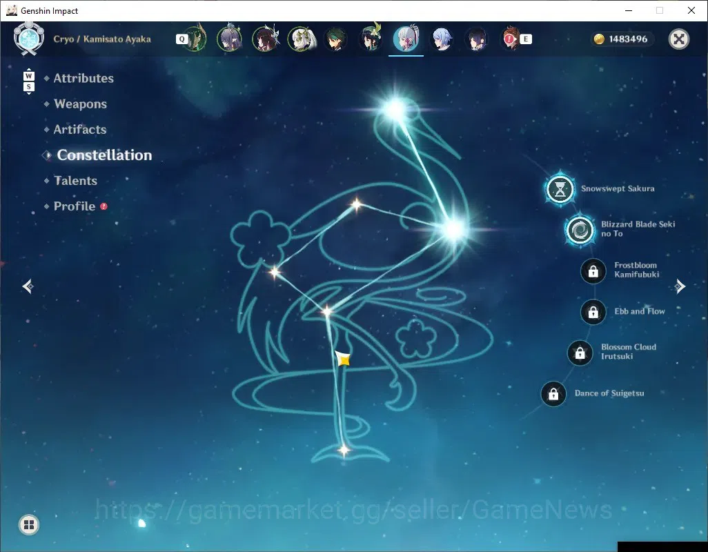Click the Cryo / Kamisato Ayaka title

point(102,39)
